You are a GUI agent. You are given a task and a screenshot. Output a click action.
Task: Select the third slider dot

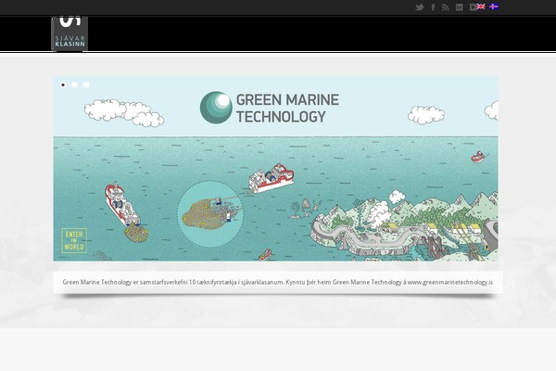click(x=86, y=84)
